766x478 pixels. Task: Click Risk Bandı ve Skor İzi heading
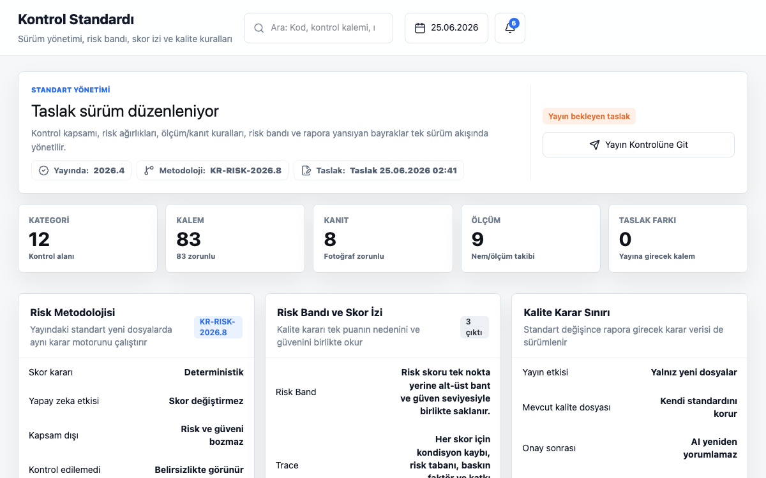click(x=330, y=313)
